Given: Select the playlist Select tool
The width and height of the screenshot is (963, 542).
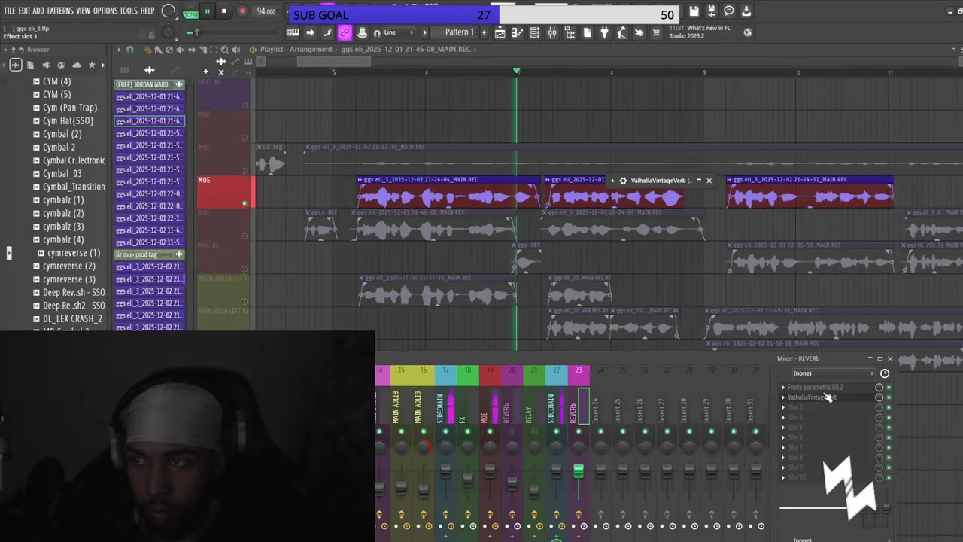Looking at the screenshot, I should coord(214,50).
